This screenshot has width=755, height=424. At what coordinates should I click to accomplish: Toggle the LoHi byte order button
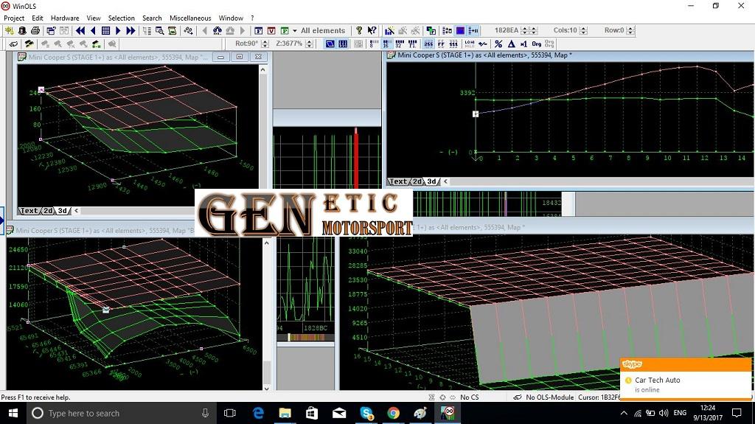(469, 44)
